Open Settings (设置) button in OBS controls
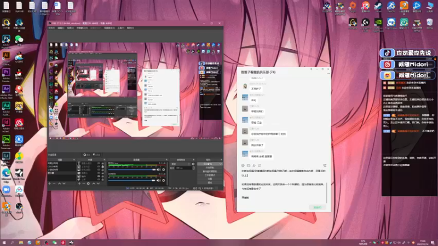The image size is (438, 246). 210,179
